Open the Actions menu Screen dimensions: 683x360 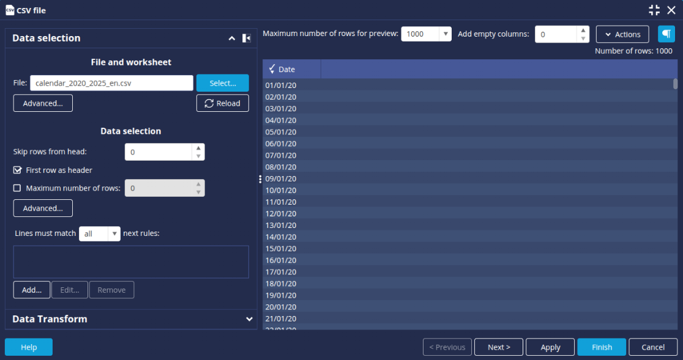(622, 34)
